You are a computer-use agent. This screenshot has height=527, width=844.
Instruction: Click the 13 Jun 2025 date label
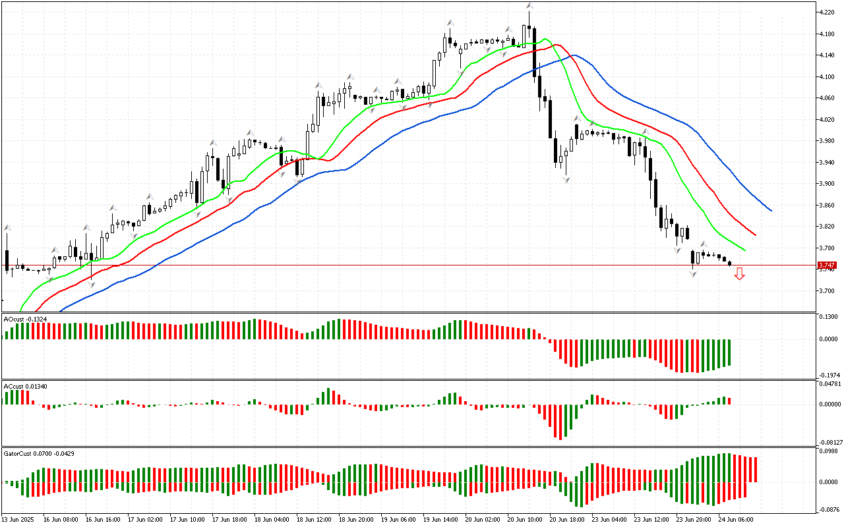click(x=19, y=519)
